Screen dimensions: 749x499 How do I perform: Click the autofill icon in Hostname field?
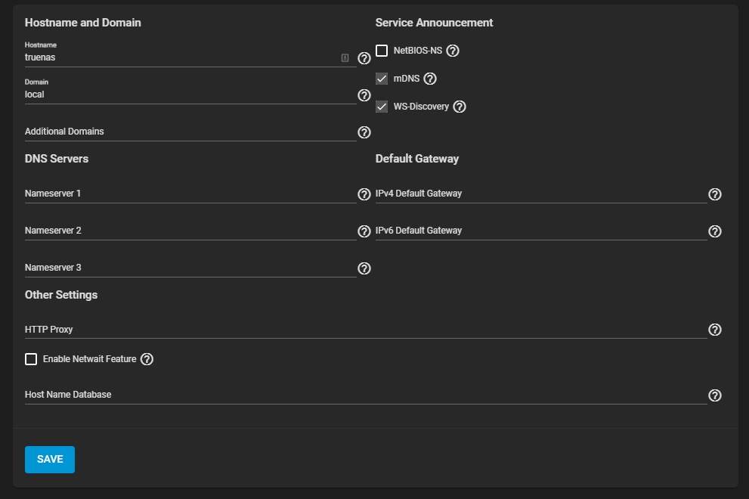(x=345, y=57)
